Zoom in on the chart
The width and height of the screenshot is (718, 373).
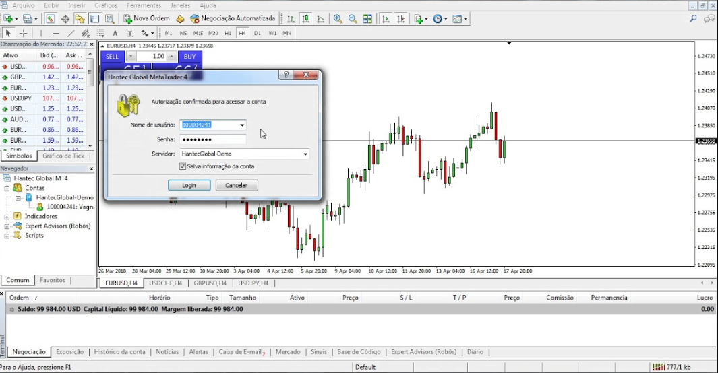pyautogui.click(x=338, y=19)
